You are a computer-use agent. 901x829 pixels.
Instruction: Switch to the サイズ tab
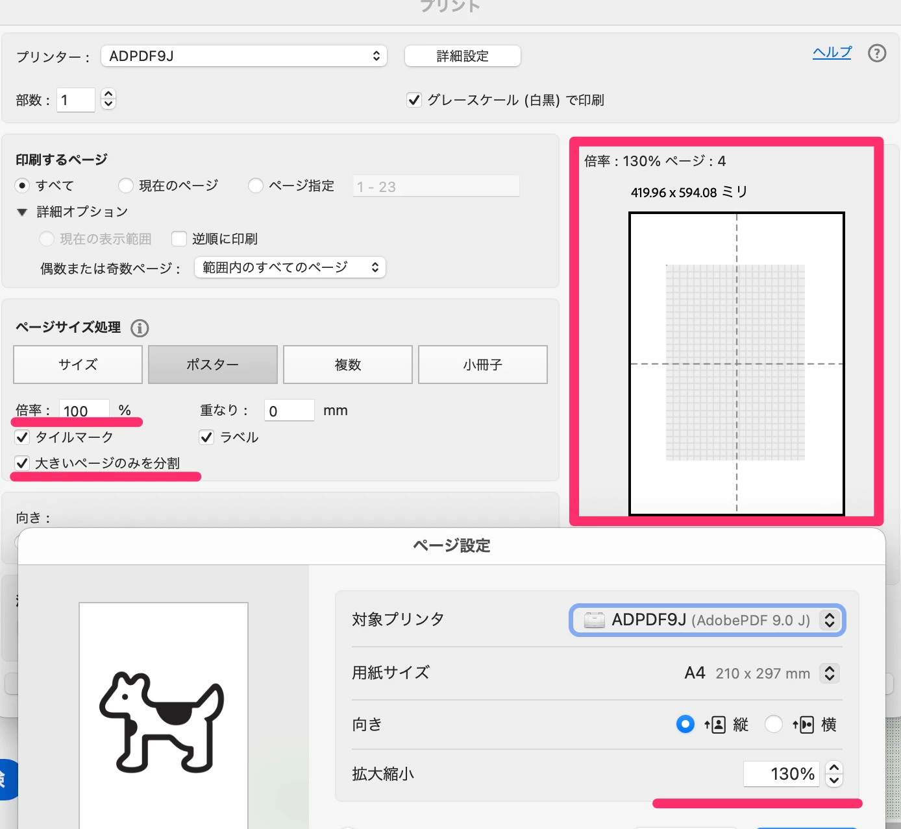pyautogui.click(x=78, y=365)
